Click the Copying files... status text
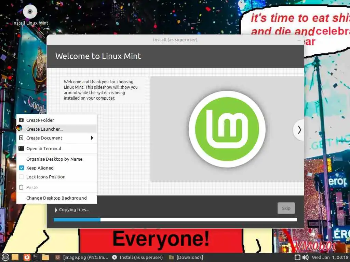This screenshot has height=262, width=350. [74, 210]
